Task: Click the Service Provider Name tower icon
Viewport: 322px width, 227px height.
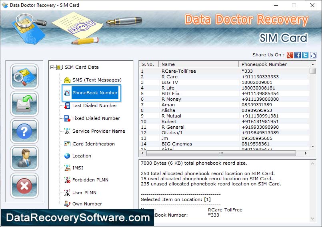Action: coord(67,131)
